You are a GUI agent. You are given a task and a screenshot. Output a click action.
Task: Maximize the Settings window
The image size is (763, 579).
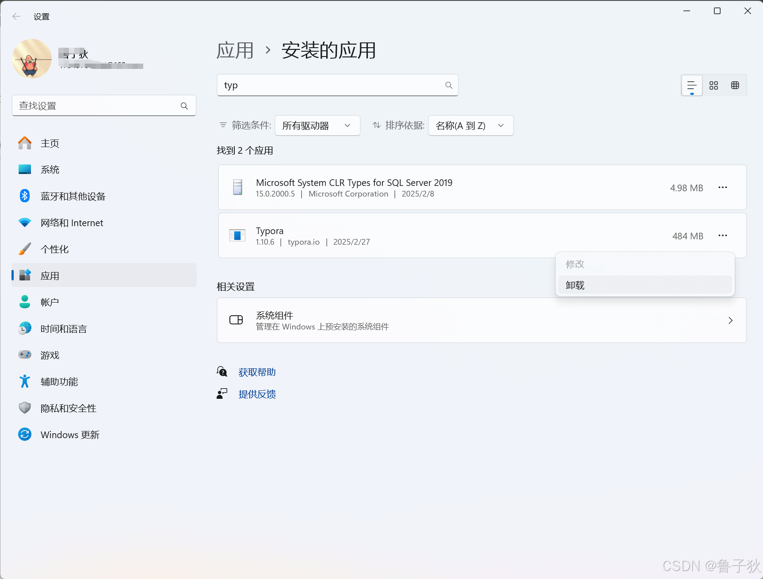[717, 11]
